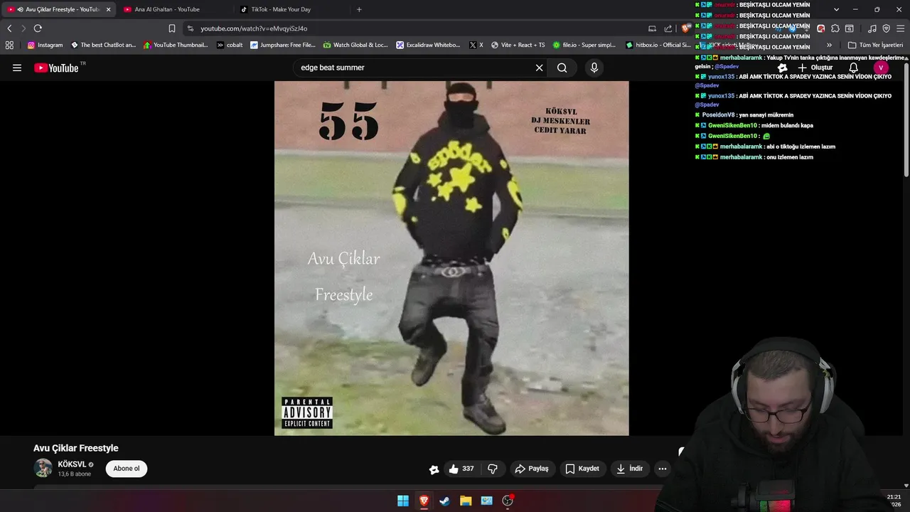
Task: Open the Watch Global & Loc bookmark
Action: click(355, 45)
